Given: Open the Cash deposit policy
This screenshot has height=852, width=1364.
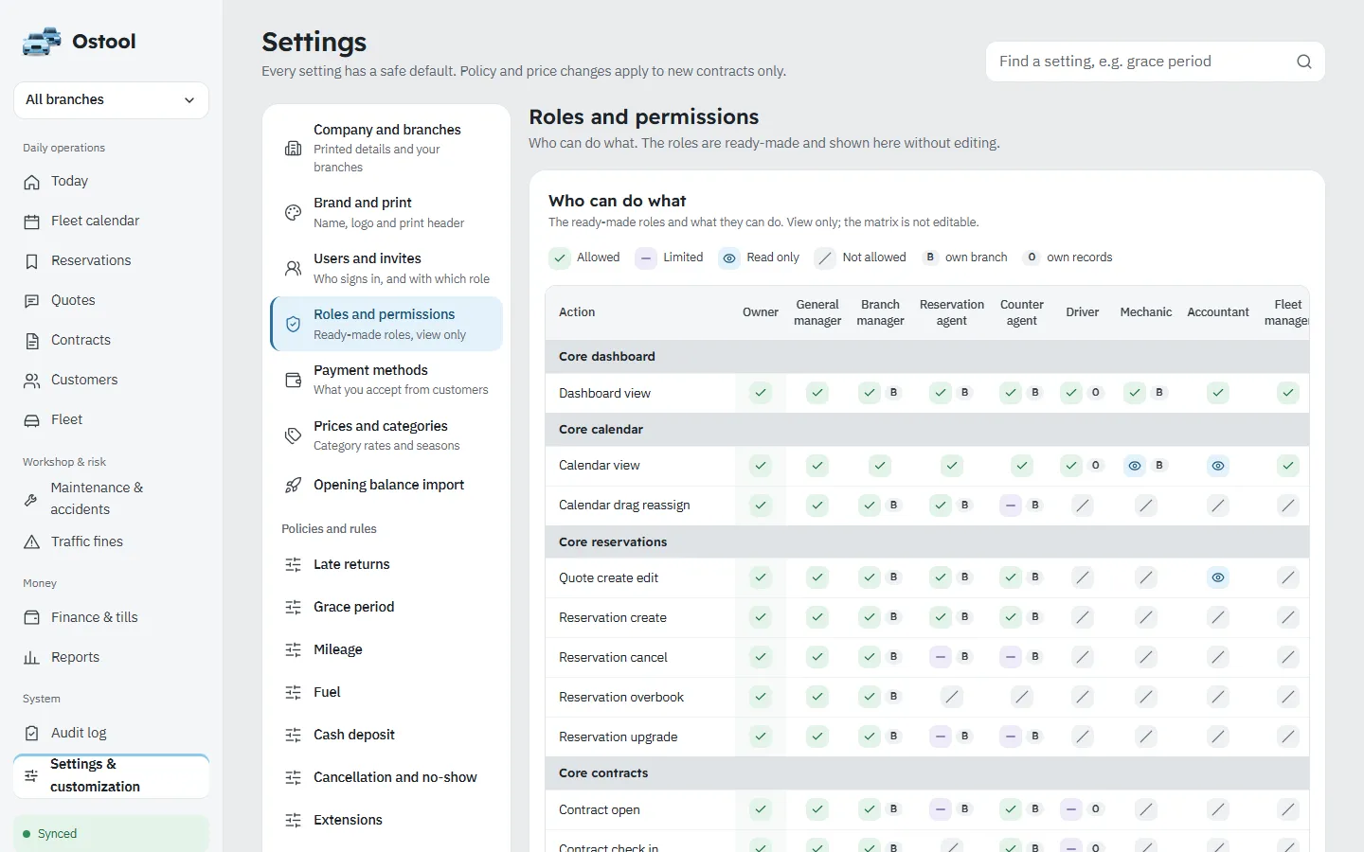Looking at the screenshot, I should point(386,736).
